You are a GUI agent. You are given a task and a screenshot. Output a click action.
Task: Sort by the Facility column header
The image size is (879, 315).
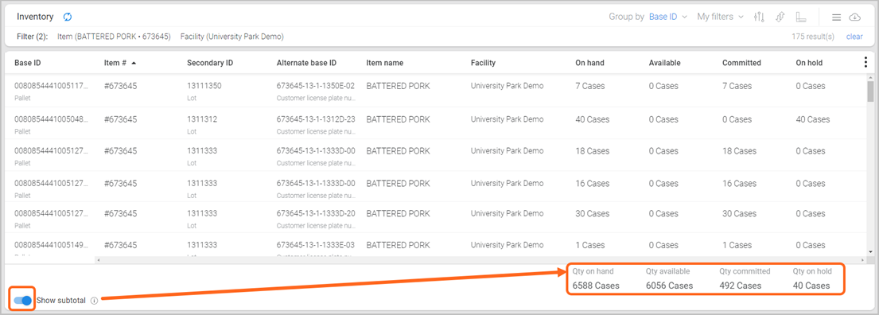(483, 63)
